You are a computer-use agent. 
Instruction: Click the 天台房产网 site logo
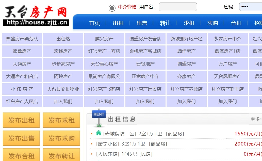tap(36, 16)
